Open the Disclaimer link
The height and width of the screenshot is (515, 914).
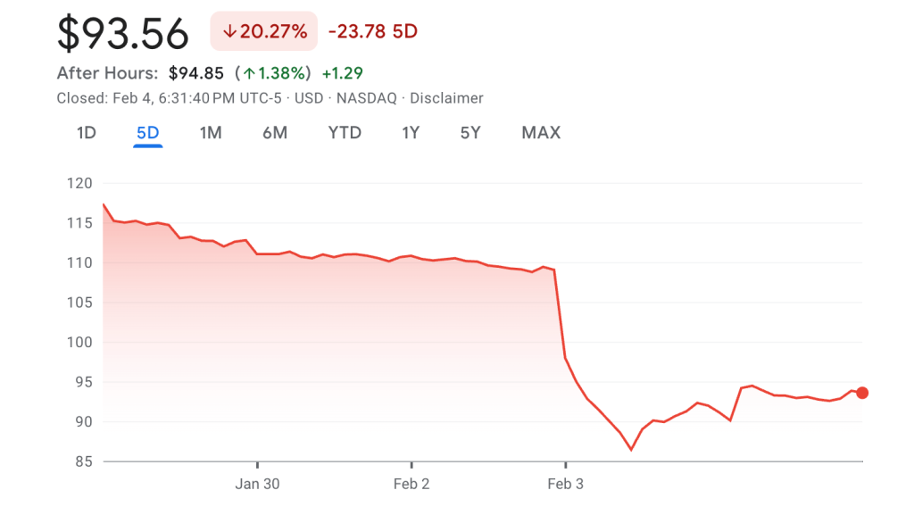point(446,98)
